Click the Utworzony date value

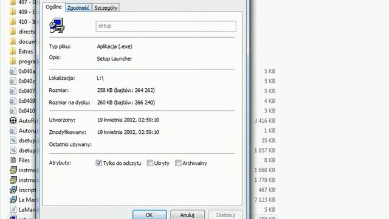[x=128, y=120]
